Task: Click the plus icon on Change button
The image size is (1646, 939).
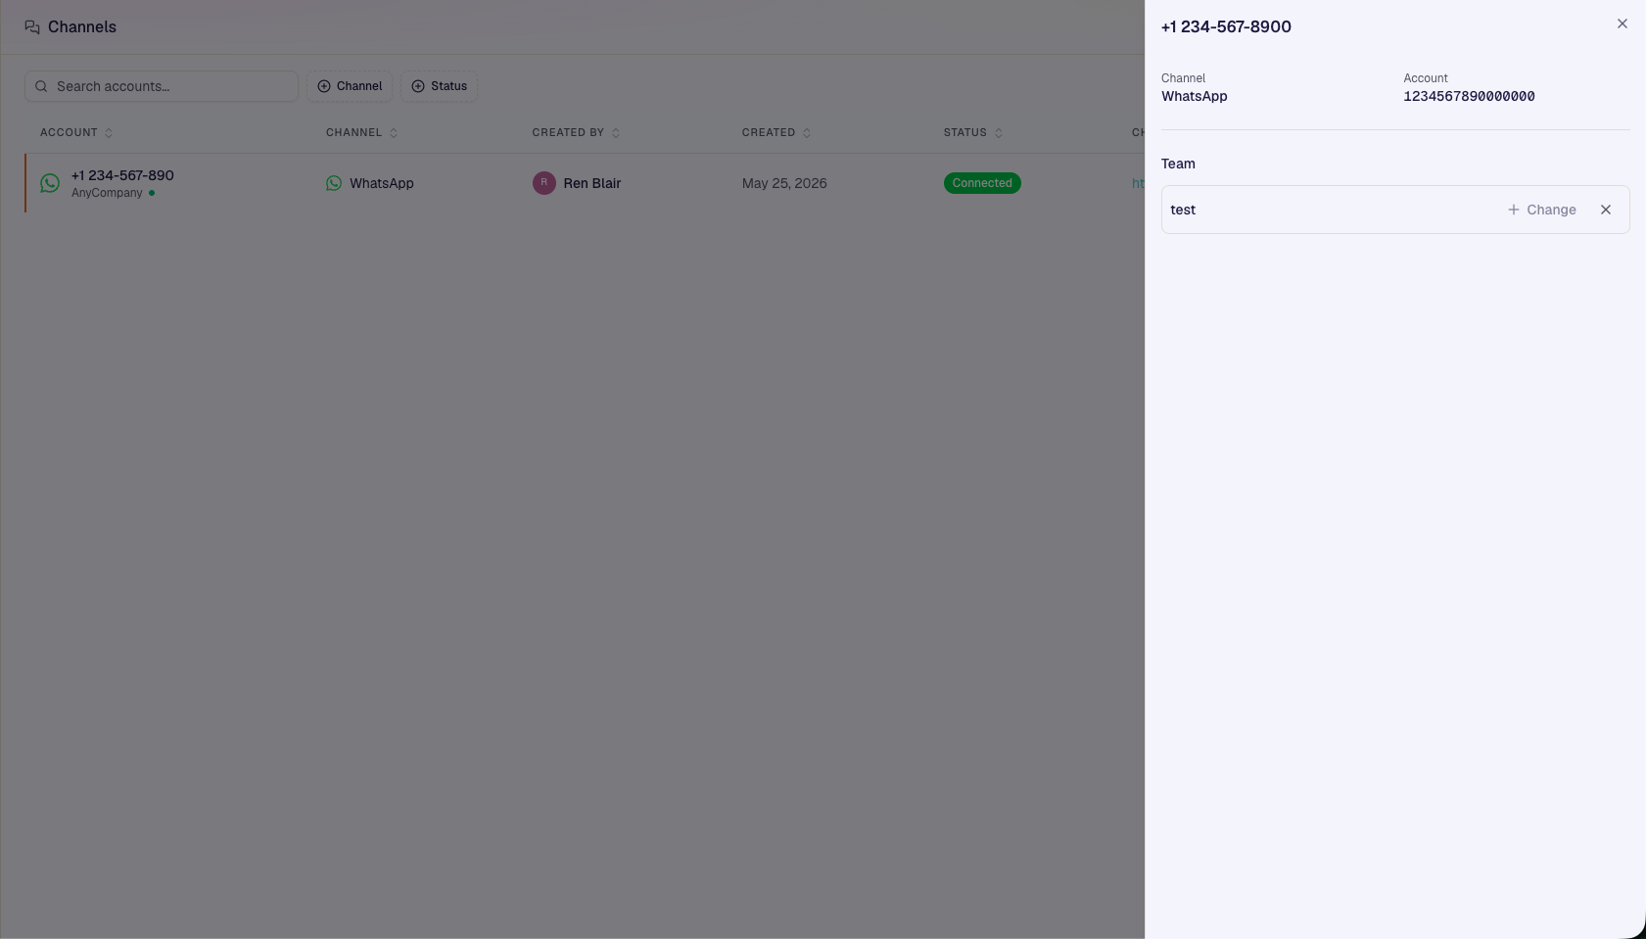Action: 1514,210
